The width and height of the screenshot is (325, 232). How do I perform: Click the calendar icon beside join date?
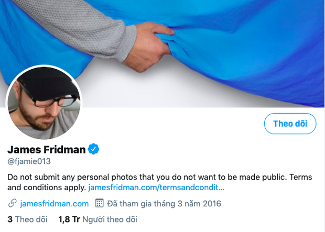click(99, 203)
